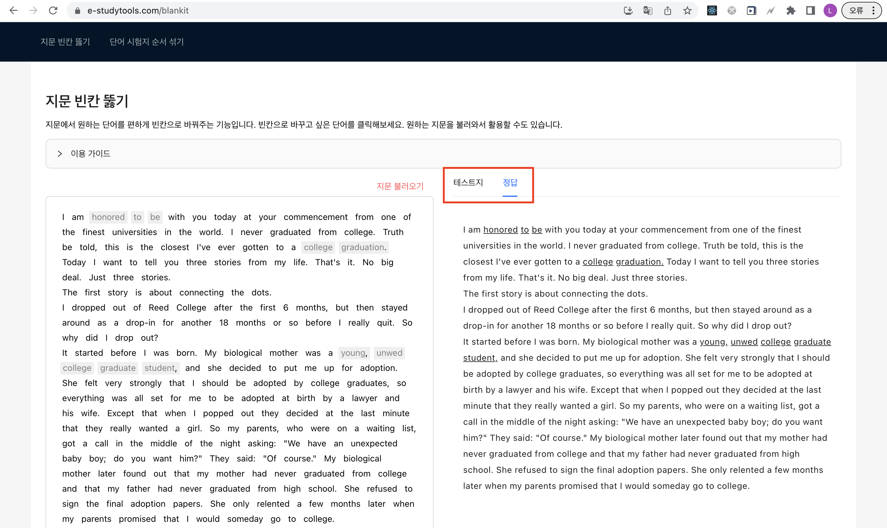The image size is (887, 528).
Task: Click the Google Translate icon in address bar
Action: point(648,11)
